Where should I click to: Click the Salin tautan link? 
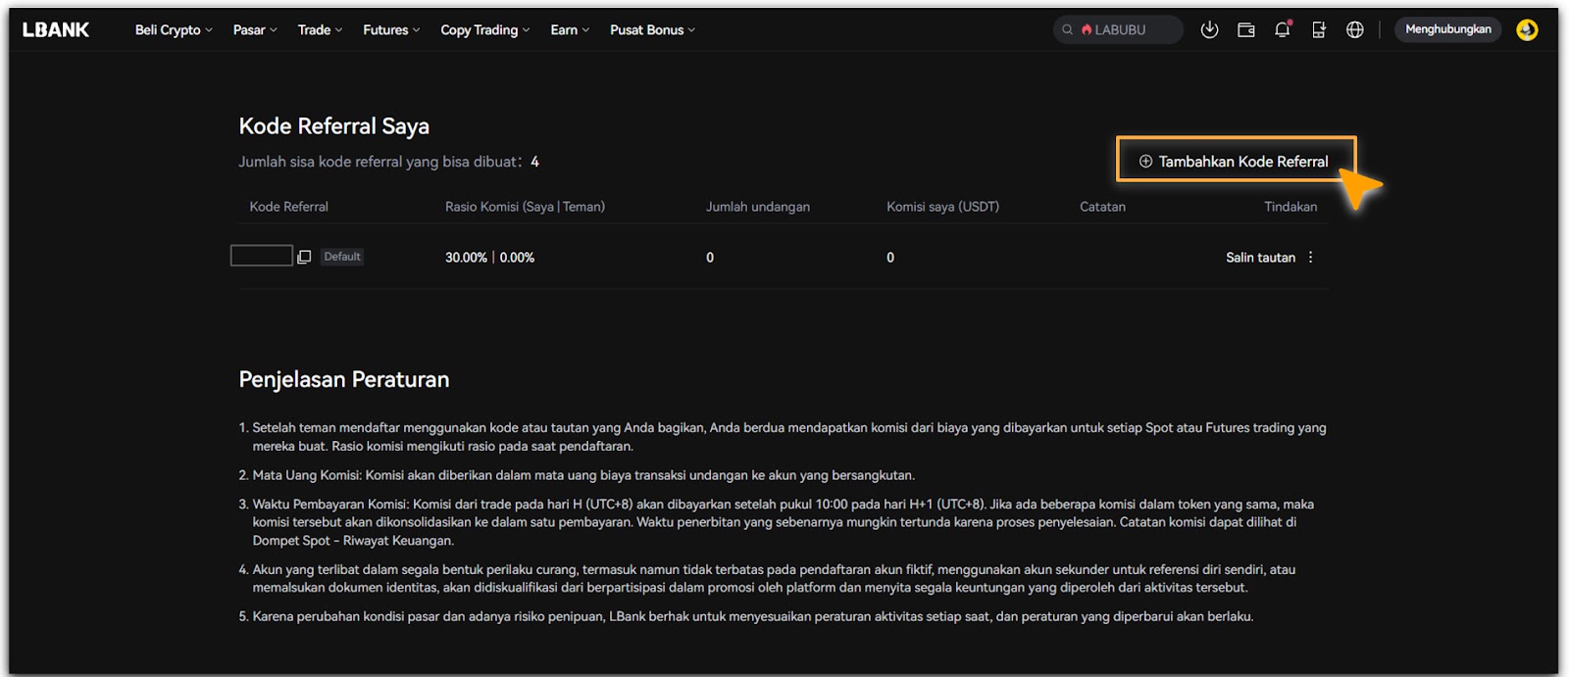tap(1260, 258)
